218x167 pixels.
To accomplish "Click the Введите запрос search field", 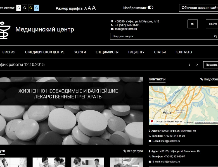I will [x=161, y=36].
